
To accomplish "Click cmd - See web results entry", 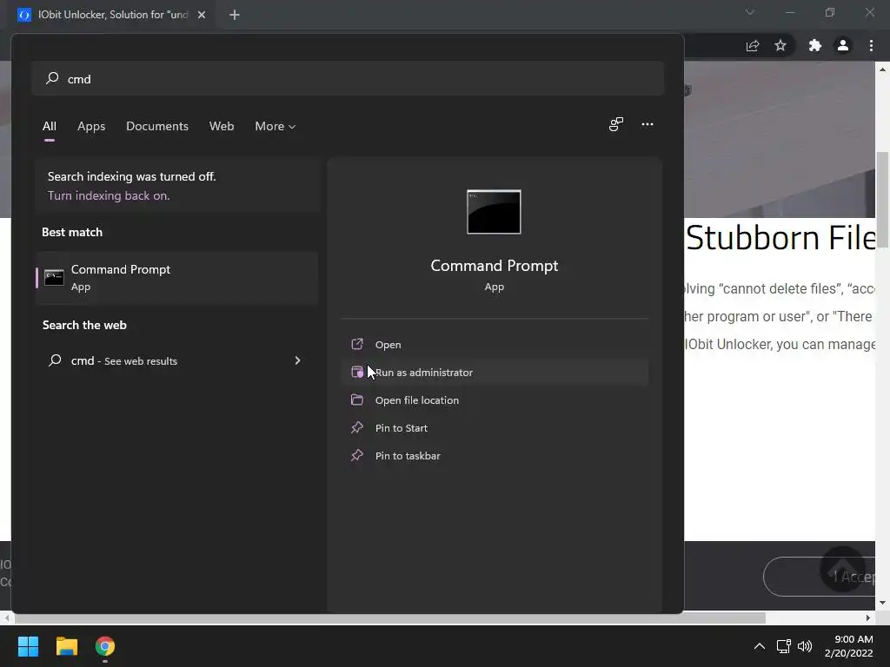I will (x=176, y=360).
